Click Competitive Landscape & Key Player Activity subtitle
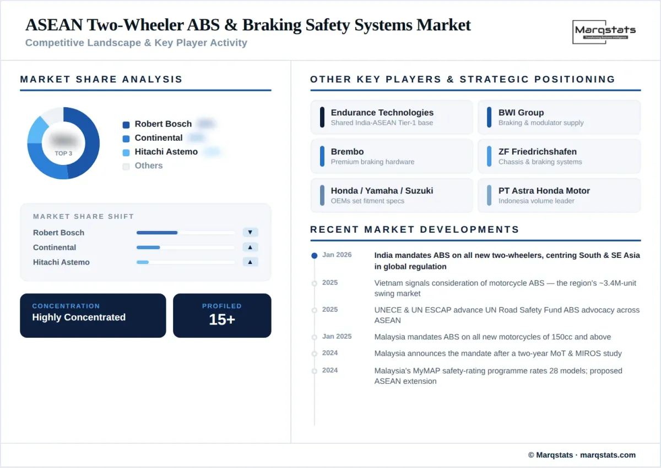Viewport: 661px width, 468px height. pos(136,42)
